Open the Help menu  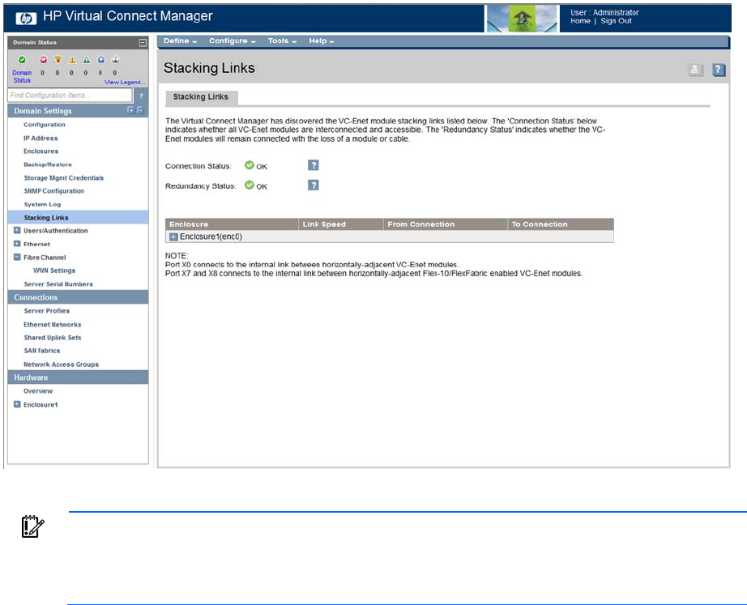pos(322,41)
